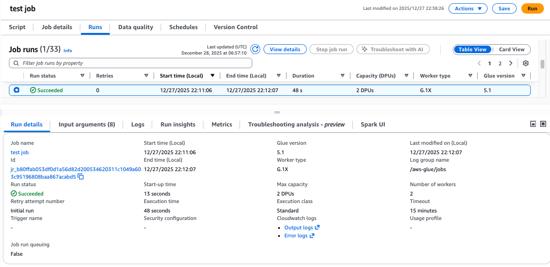Open table preferences gear icon
Screen dimensions: 550x267
[526, 63]
